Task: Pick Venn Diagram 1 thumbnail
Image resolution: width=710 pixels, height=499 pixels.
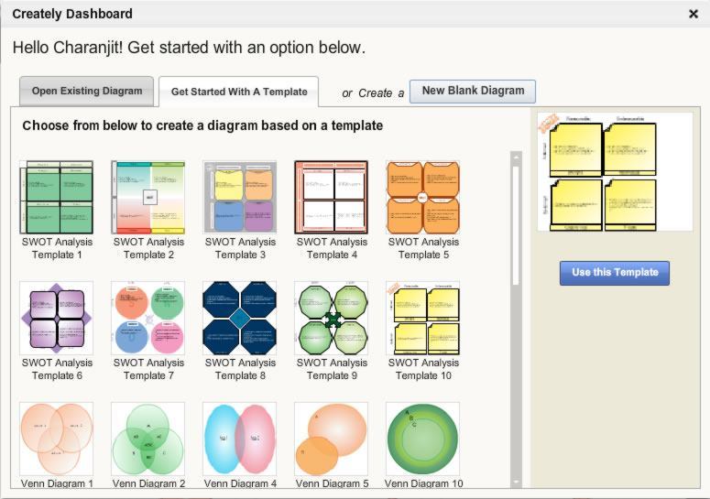Action: pyautogui.click(x=56, y=439)
